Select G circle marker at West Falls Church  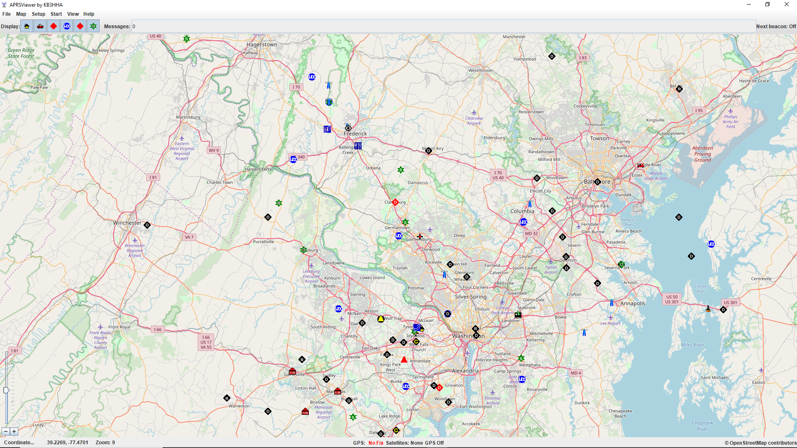coord(416,341)
